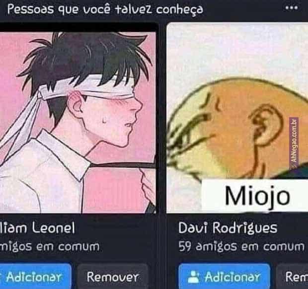Open Davi Rodrigues' profile via name

[228, 228]
